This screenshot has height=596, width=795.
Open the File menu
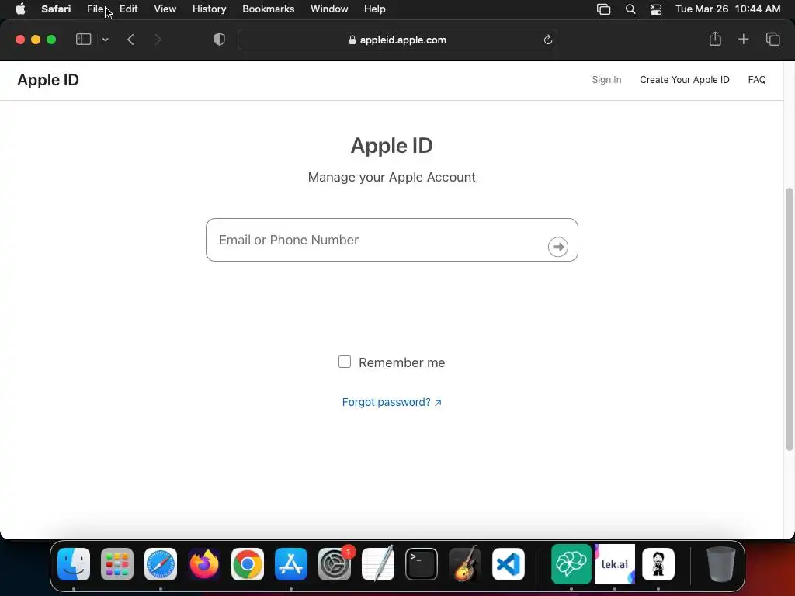click(95, 9)
